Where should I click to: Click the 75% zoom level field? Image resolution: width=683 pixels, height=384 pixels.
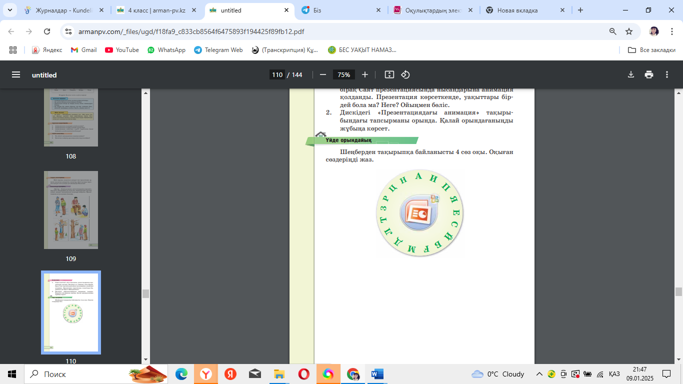(344, 74)
